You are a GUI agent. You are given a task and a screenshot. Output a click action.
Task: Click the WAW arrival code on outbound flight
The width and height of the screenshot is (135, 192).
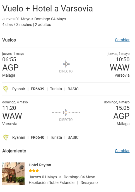coord(120,68)
